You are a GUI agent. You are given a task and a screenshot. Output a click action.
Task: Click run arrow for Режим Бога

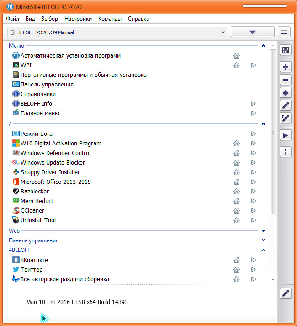tap(254, 134)
